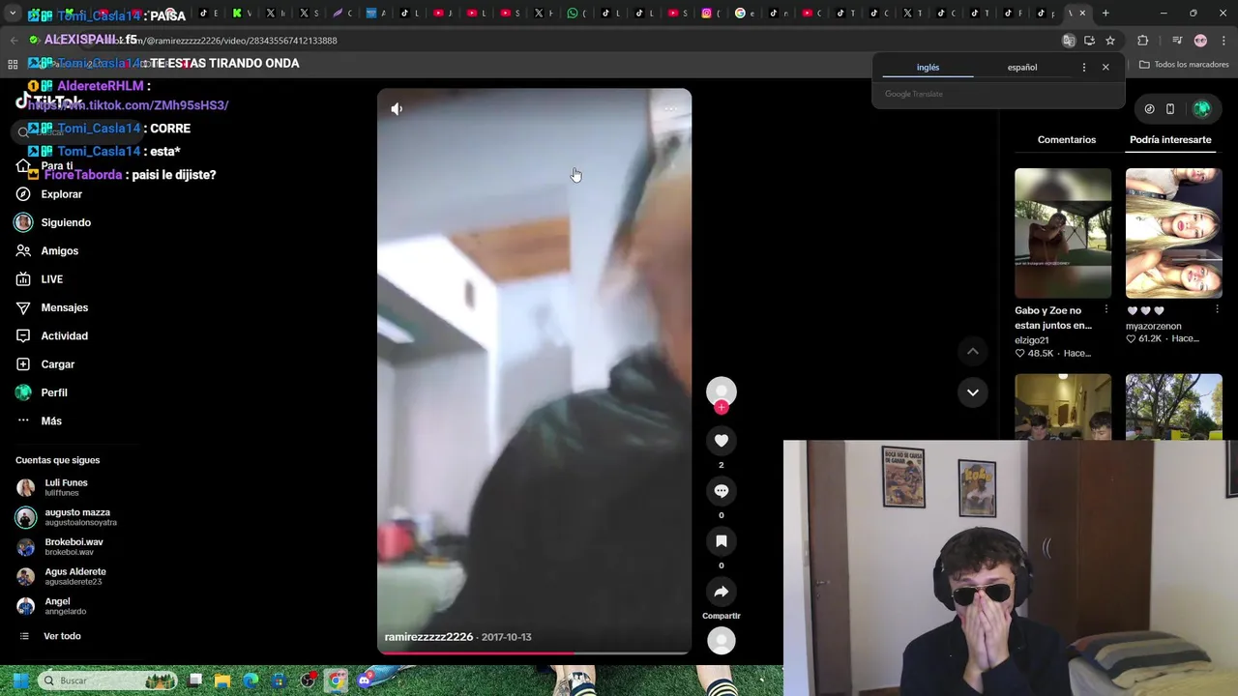Open ramirezzzzz2226 creator username
This screenshot has height=696, width=1238.
coord(428,637)
